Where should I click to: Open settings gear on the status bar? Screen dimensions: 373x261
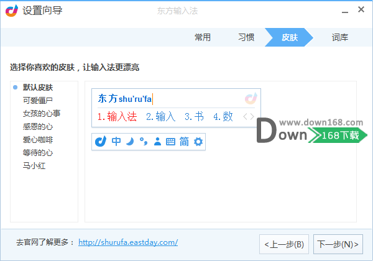(x=198, y=142)
